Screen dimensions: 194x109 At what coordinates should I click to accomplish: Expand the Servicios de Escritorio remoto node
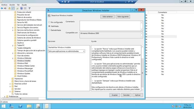point(13,30)
